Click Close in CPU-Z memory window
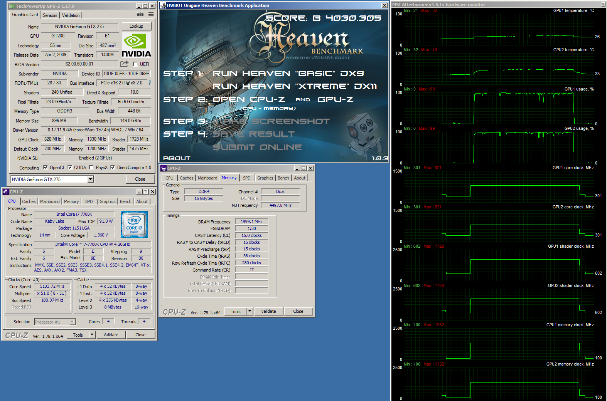The height and width of the screenshot is (401, 607). (x=298, y=311)
